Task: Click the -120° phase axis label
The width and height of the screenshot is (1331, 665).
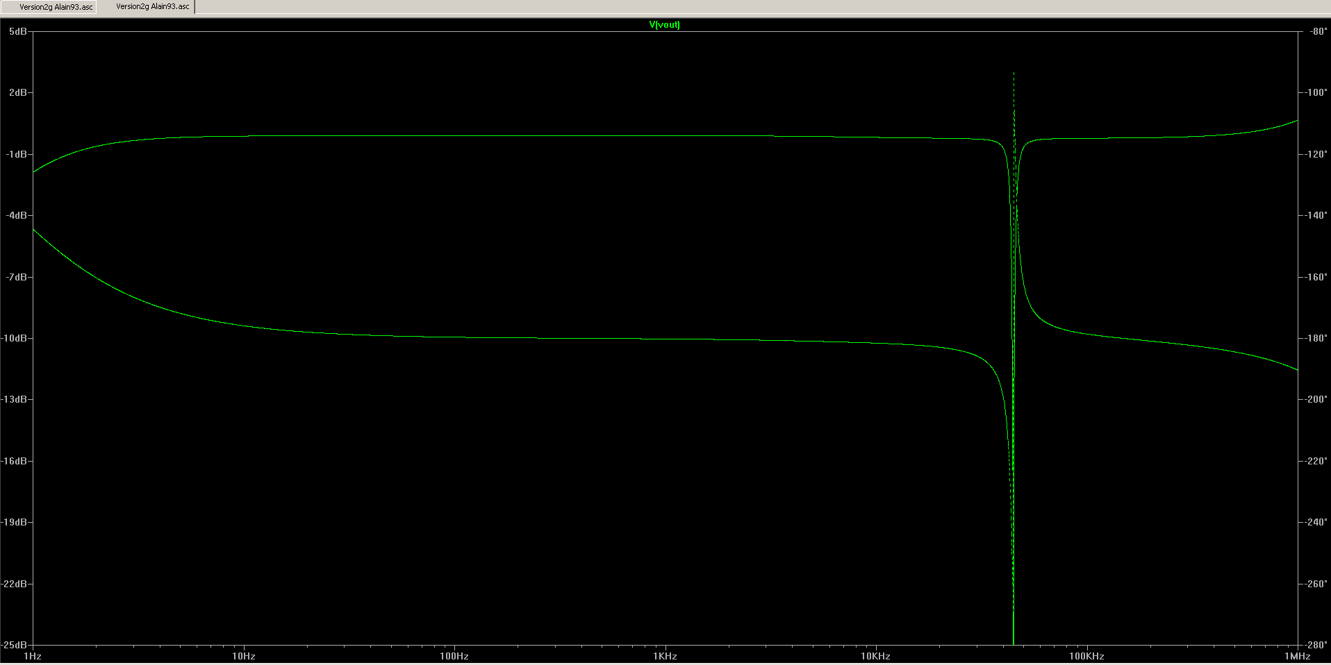Action: click(x=1316, y=154)
